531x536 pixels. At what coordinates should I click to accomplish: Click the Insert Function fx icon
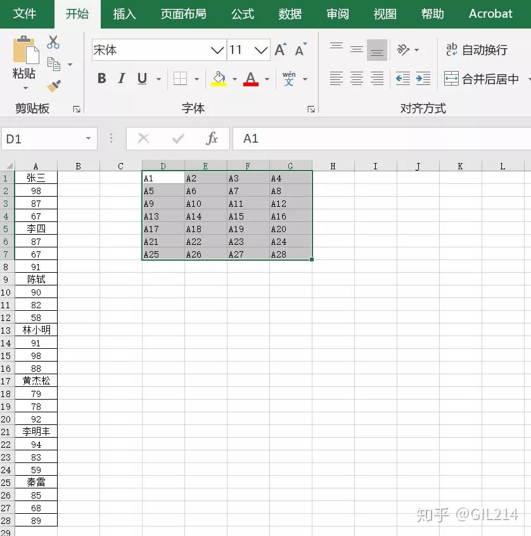point(212,138)
